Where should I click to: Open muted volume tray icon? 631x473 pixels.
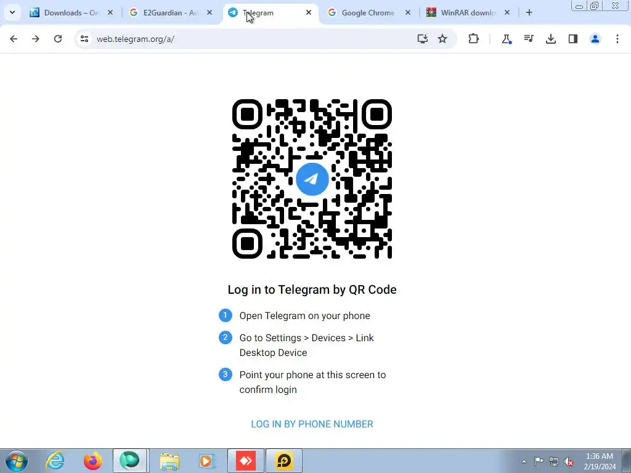click(x=569, y=461)
